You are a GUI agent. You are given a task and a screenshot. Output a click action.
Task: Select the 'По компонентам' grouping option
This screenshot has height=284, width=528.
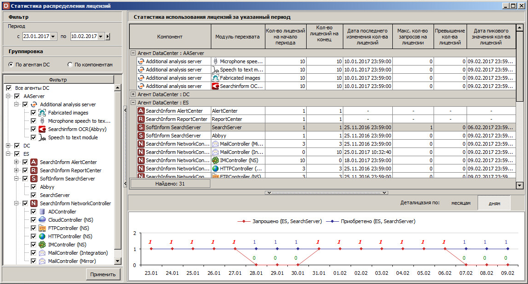(x=70, y=65)
